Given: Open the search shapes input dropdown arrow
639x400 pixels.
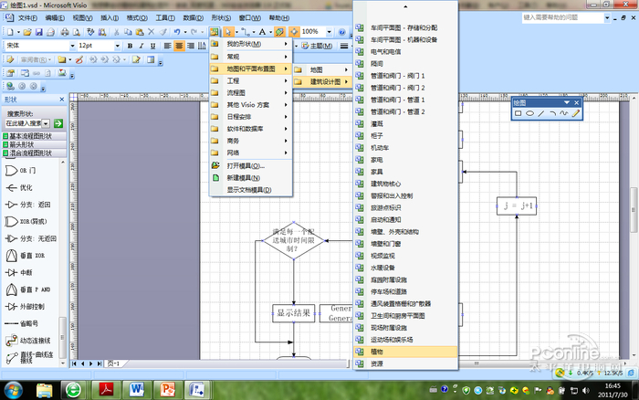Looking at the screenshot, I should [x=46, y=123].
